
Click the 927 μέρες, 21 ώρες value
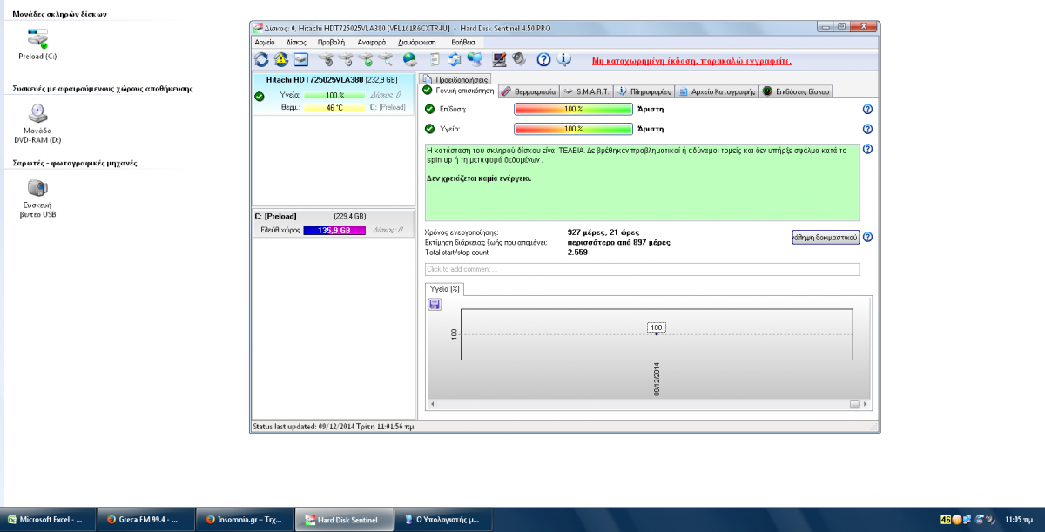[603, 233]
